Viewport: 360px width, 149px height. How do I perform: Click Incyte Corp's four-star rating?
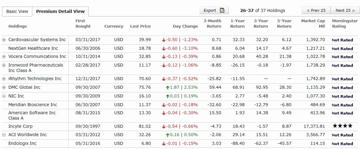pos(342,126)
